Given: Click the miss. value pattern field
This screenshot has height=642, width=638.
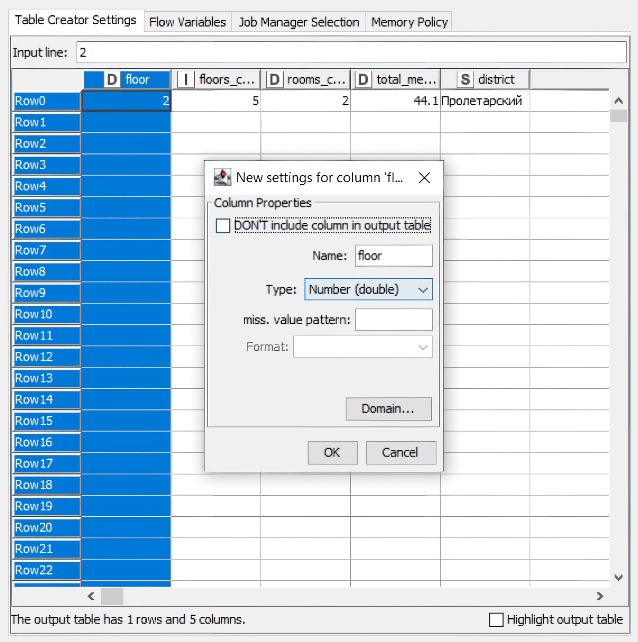Looking at the screenshot, I should point(393,320).
